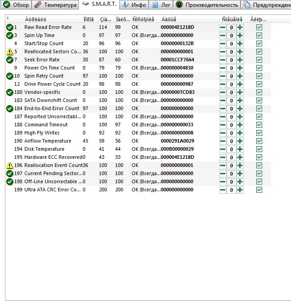
Task: Select the S.M.A.R.T. tab
Action: click(x=99, y=4)
